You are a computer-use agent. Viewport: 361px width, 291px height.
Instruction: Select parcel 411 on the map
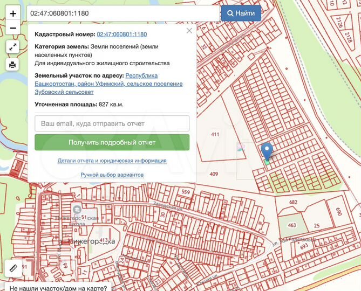point(216,135)
